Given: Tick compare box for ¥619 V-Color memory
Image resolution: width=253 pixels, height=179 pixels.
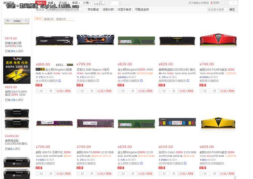Looking at the screenshot, I should click(161, 174).
